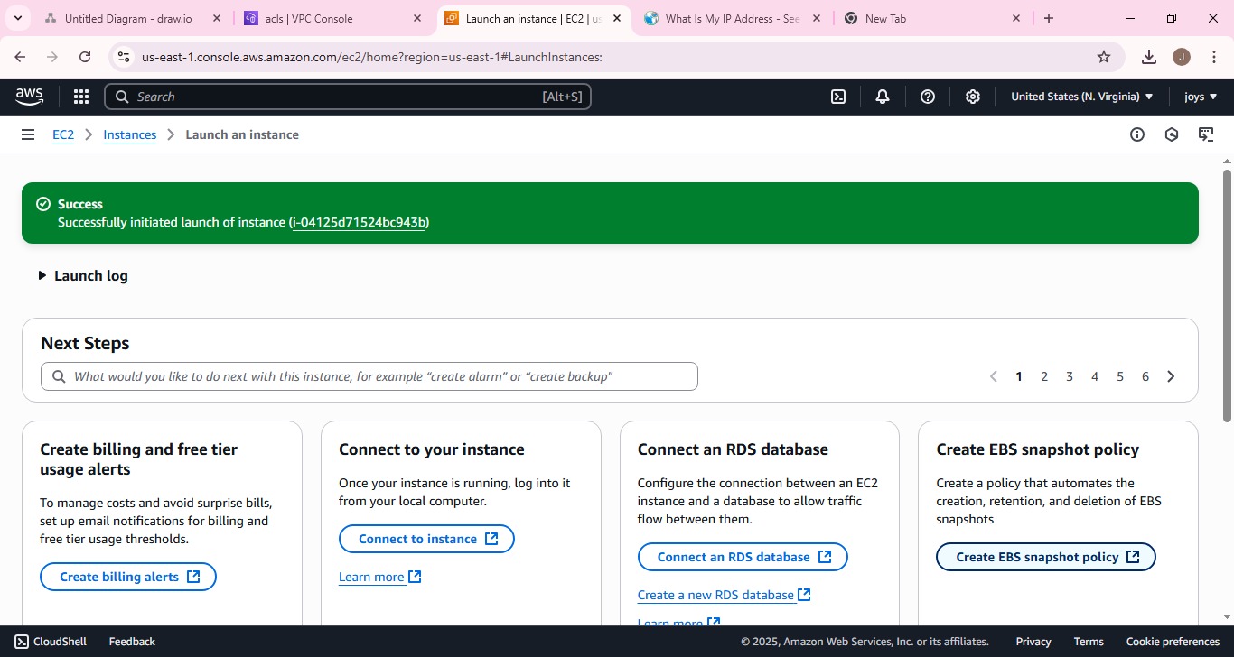Viewport: 1234px width, 657px height.
Task: Open the AWS support help icon
Action: pos(928,97)
